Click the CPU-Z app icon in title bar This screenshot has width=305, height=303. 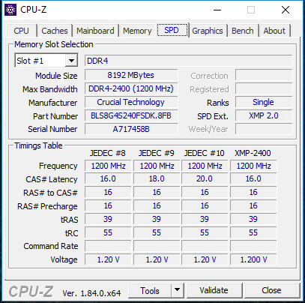pyautogui.click(x=10, y=10)
